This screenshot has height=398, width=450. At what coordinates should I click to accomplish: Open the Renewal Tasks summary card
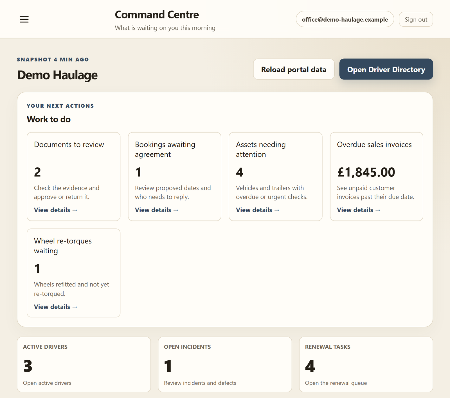click(x=366, y=365)
